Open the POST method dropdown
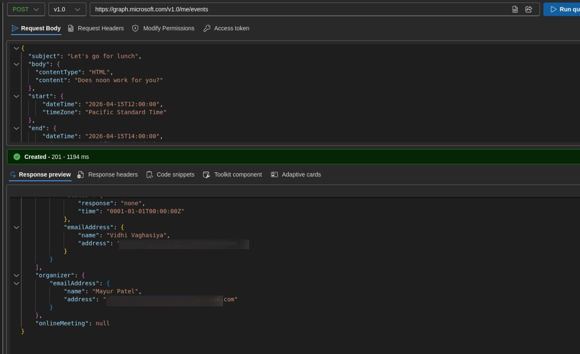 (26, 9)
